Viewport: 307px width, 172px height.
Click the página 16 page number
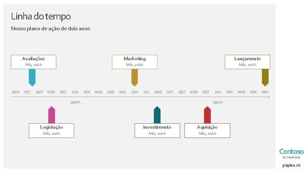tap(291, 165)
